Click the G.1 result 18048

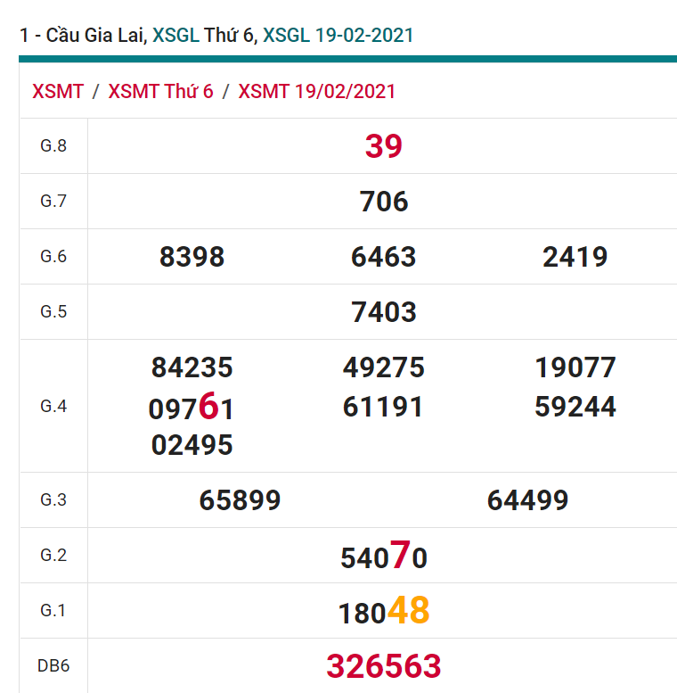point(384,612)
